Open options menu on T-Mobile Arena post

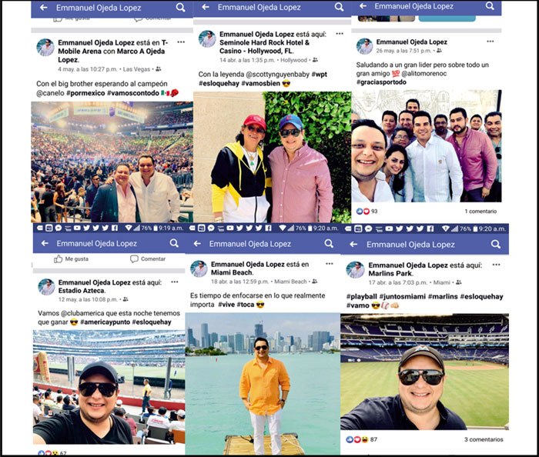(x=181, y=42)
